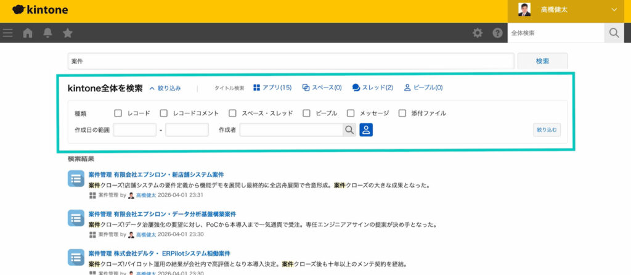631x275 pixels.
Task: Click the search field containing 案件
Action: tap(291, 61)
